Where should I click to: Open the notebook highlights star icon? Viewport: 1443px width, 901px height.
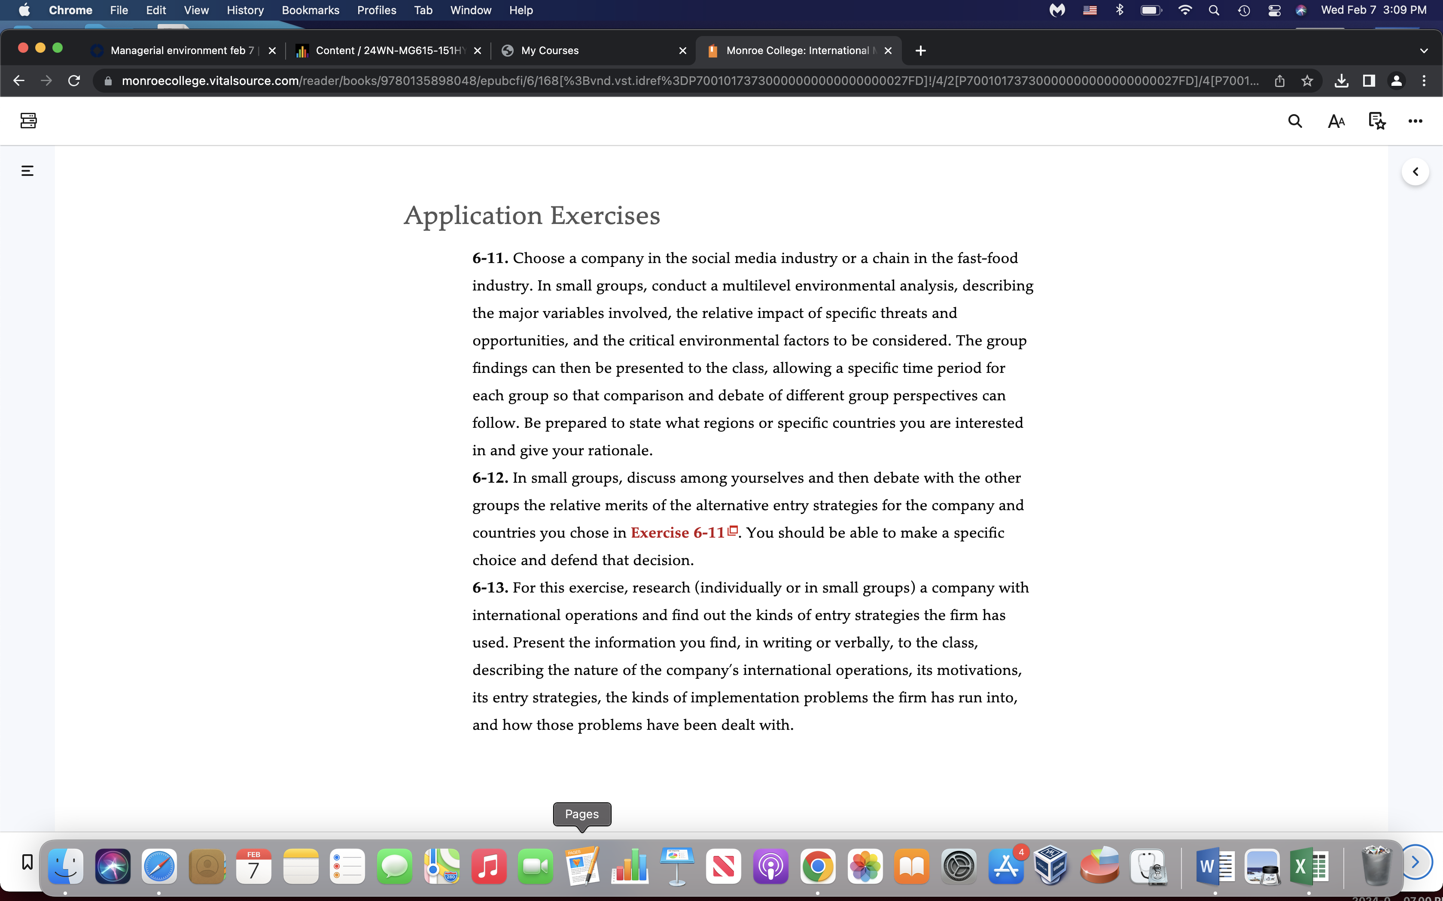(x=1377, y=121)
